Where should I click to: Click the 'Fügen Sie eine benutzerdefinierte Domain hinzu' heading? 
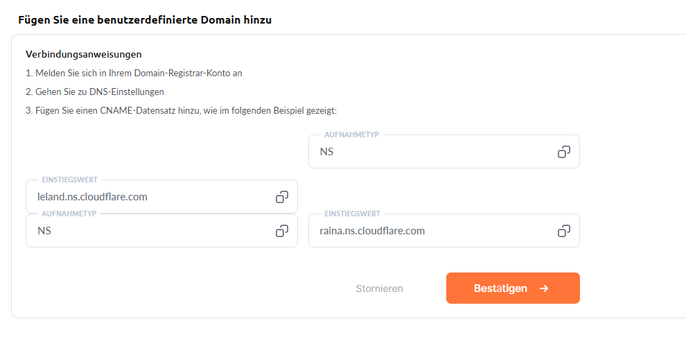(145, 20)
